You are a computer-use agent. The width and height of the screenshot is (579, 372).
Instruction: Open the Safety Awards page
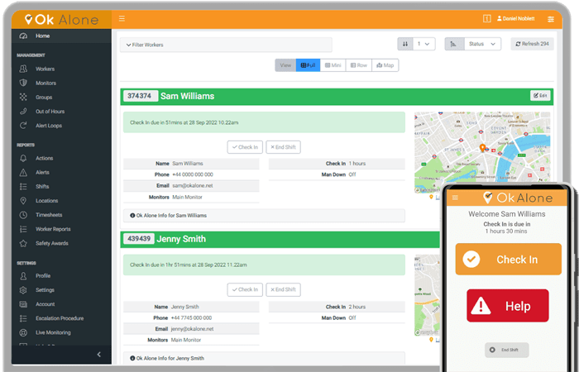(x=51, y=243)
